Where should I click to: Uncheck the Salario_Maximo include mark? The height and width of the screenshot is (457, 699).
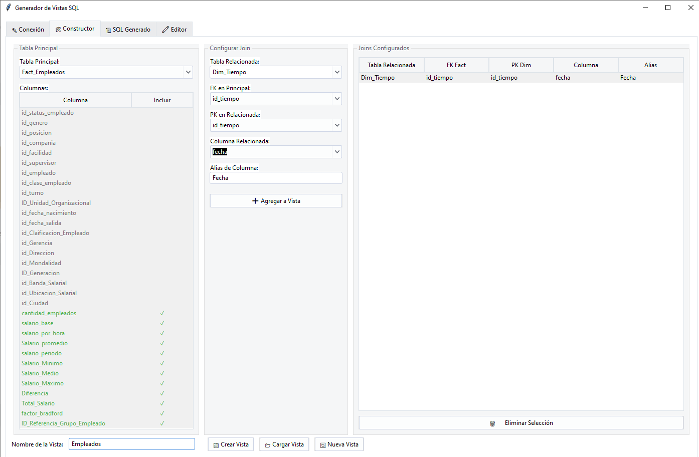point(162,383)
